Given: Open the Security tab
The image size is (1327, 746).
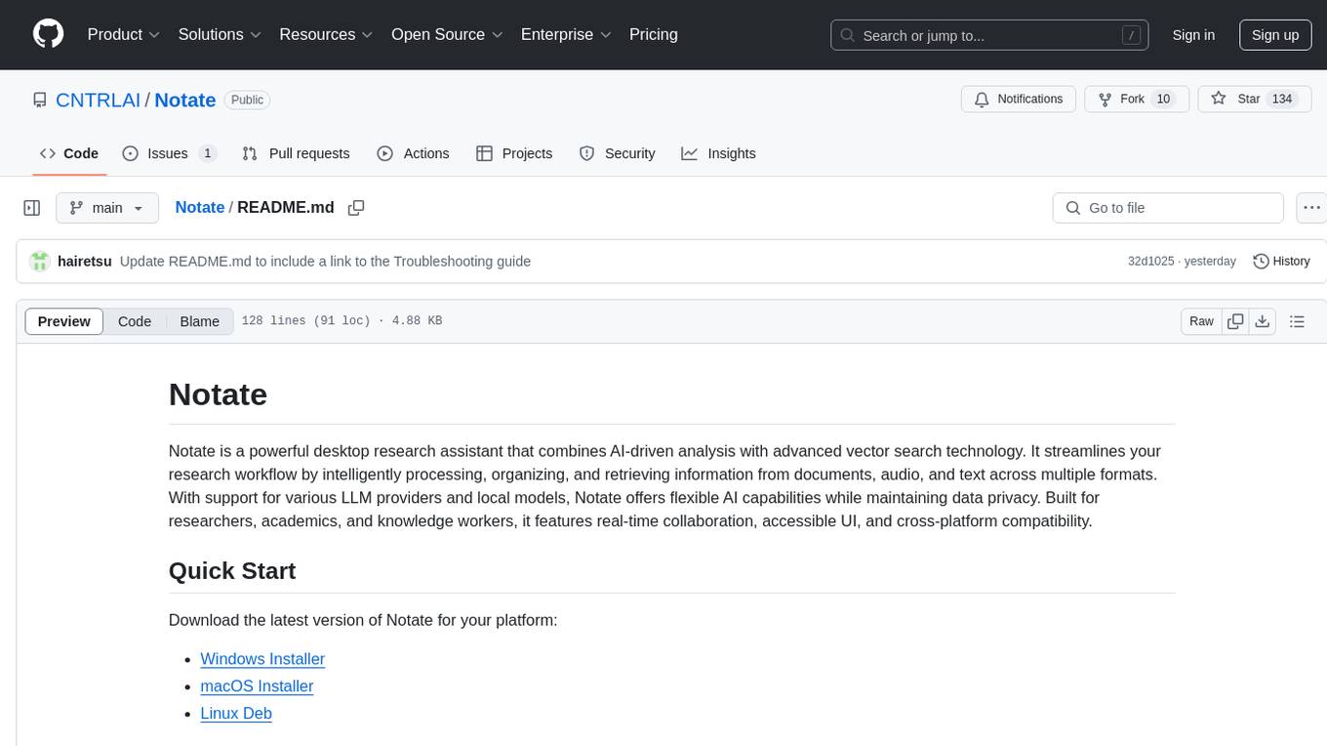Looking at the screenshot, I should point(617,153).
